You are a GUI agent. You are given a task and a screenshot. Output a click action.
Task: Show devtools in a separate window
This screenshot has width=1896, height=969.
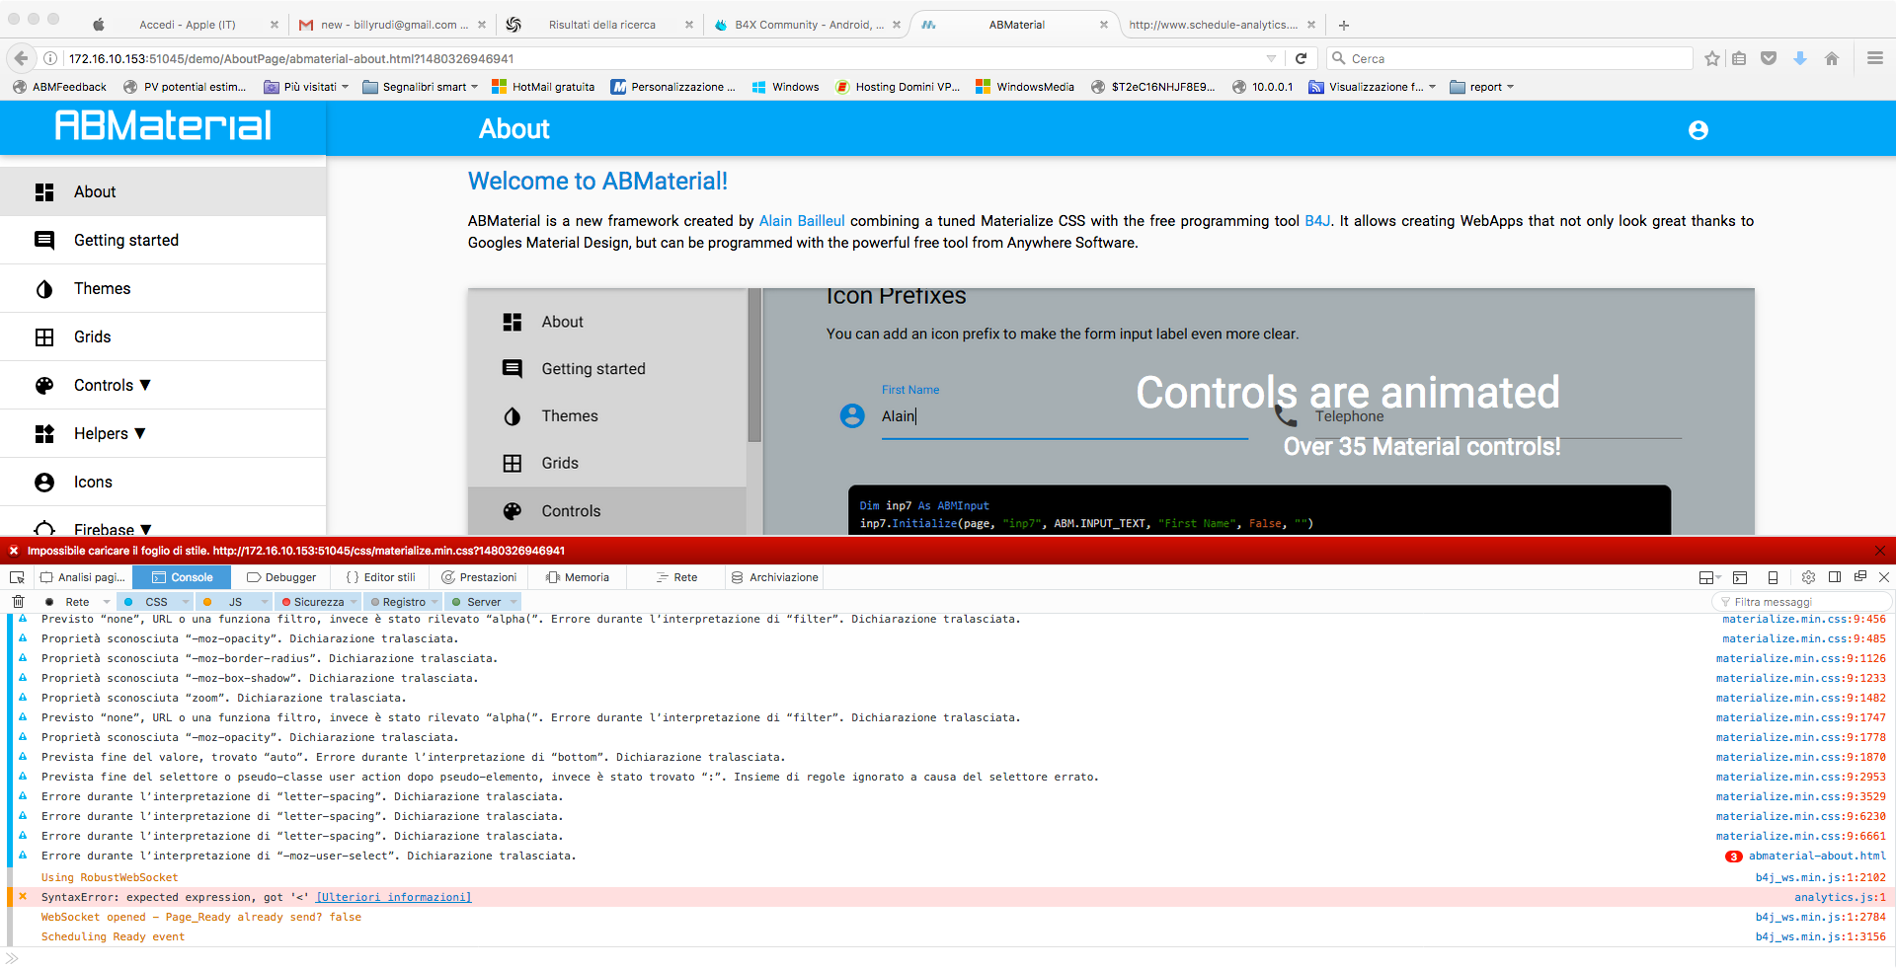tap(1860, 576)
